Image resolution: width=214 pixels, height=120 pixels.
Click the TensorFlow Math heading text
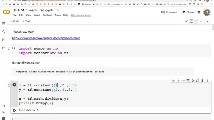click(23, 32)
